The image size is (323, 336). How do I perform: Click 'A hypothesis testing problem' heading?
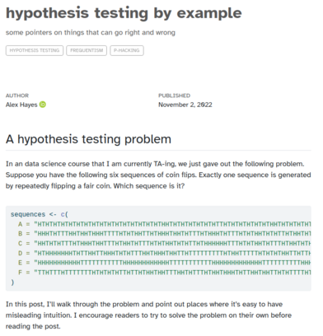coord(88,139)
